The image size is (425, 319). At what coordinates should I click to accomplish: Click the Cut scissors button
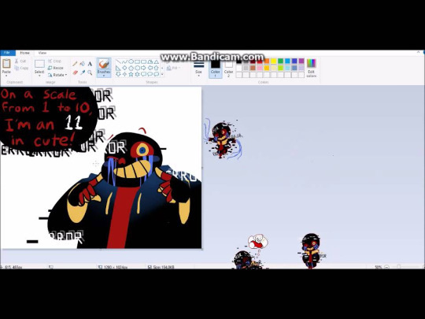click(x=20, y=61)
